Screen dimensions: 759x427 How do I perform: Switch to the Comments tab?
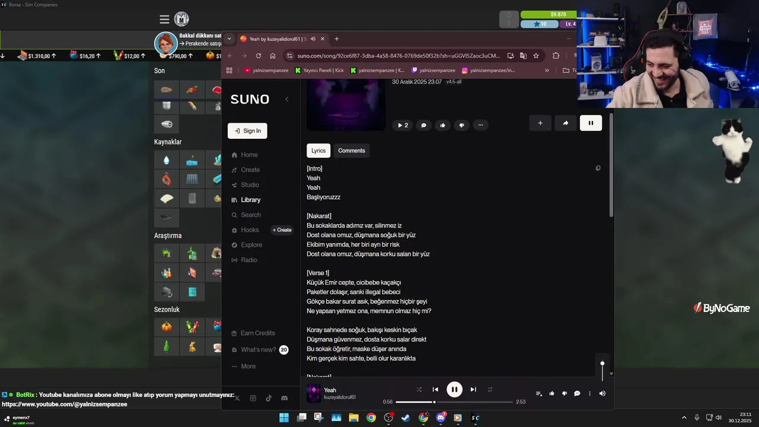[352, 151]
